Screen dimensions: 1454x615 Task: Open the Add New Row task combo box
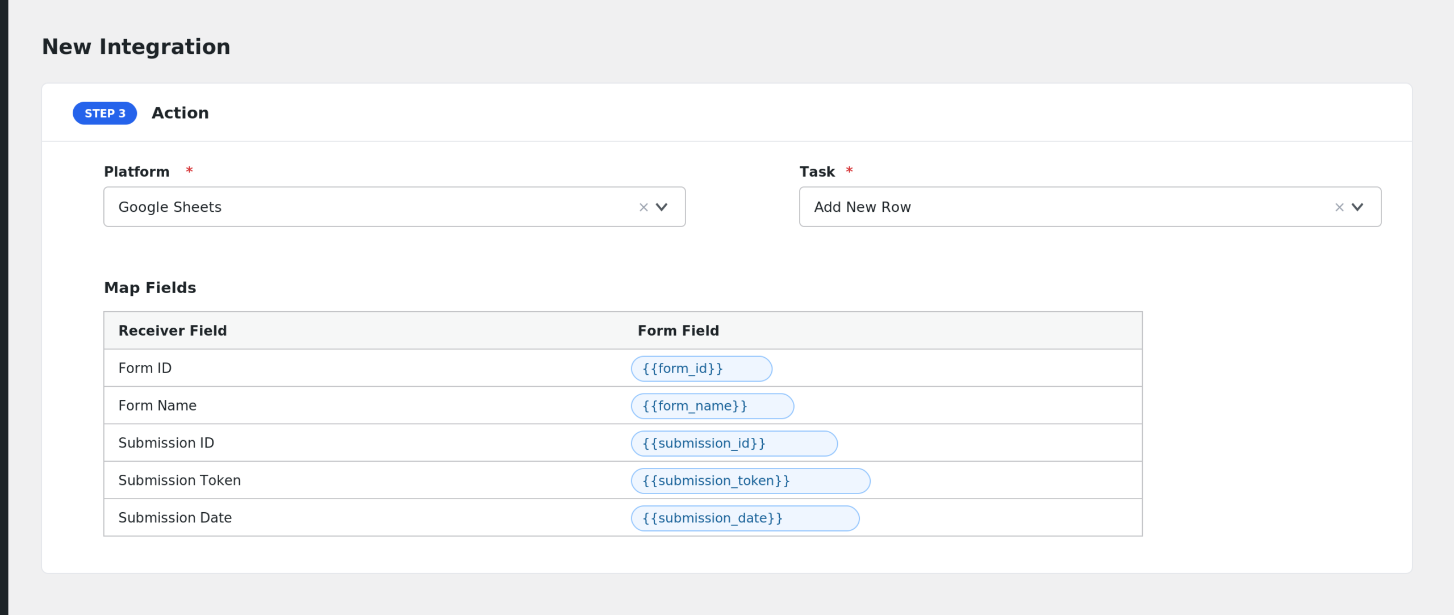pos(1090,207)
